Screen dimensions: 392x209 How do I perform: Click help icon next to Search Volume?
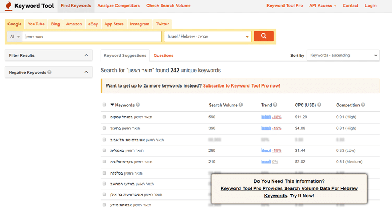(240, 104)
